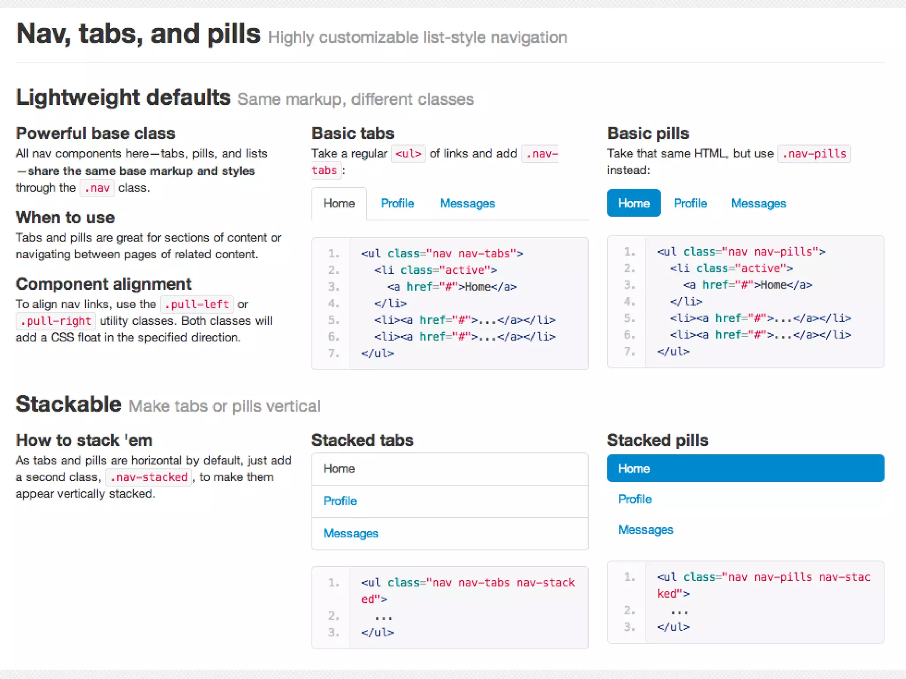The width and height of the screenshot is (906, 679).
Task: Click the .pull-left inline code label
Action: (x=197, y=304)
